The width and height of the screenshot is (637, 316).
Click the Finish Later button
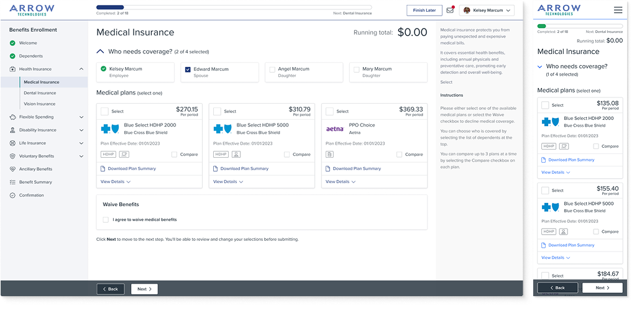(424, 11)
